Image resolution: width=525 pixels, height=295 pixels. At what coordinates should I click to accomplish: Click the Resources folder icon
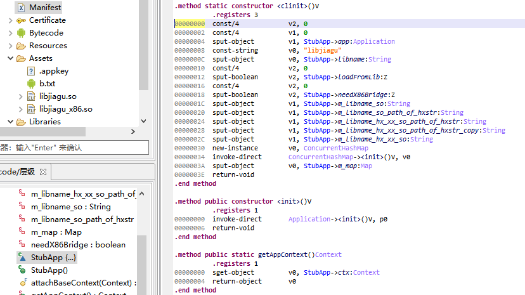tap(21, 46)
